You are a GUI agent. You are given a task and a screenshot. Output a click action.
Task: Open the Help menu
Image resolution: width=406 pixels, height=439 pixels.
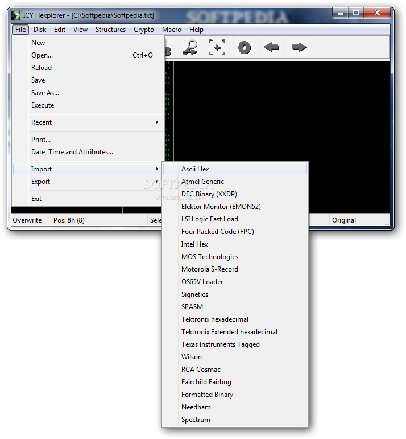196,30
